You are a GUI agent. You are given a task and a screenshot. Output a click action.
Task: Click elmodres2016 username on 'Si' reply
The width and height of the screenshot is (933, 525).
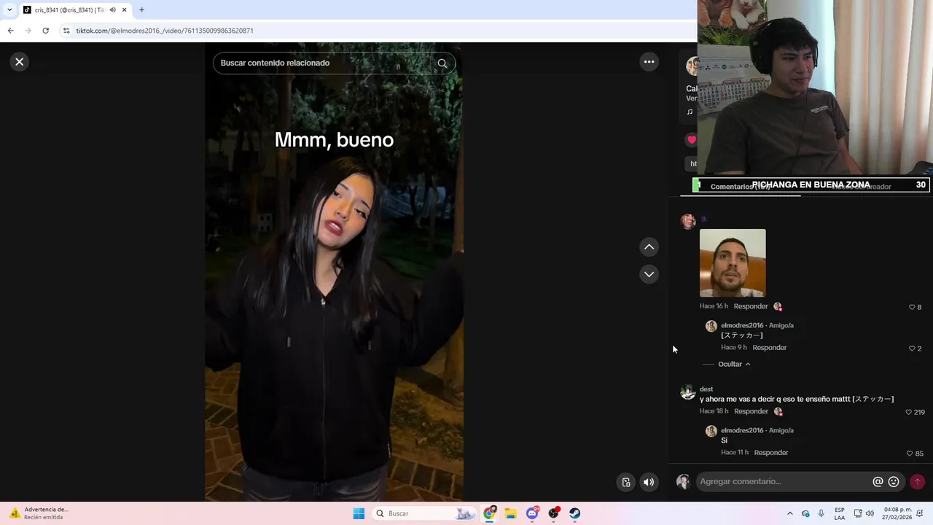[742, 430]
